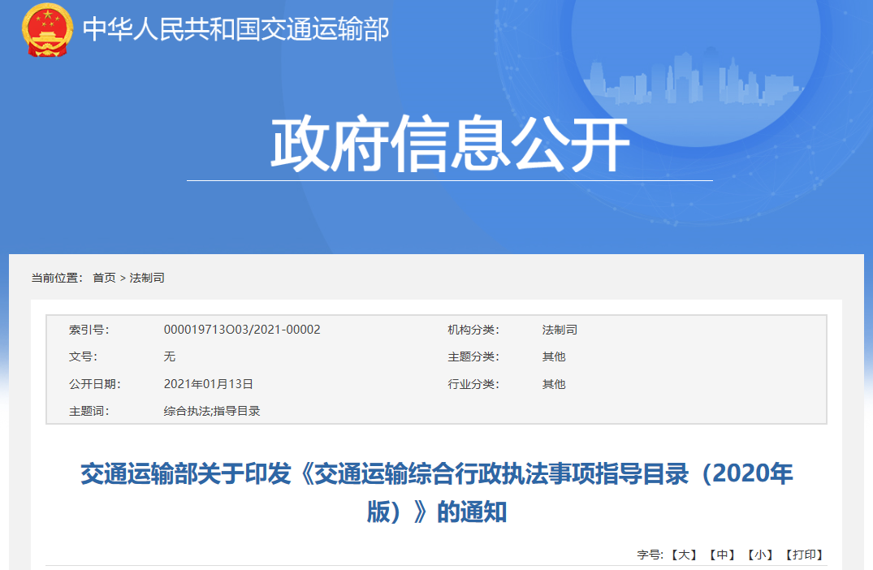Click the 其他 value for 行业分类
The width and height of the screenshot is (873, 570).
(x=554, y=384)
